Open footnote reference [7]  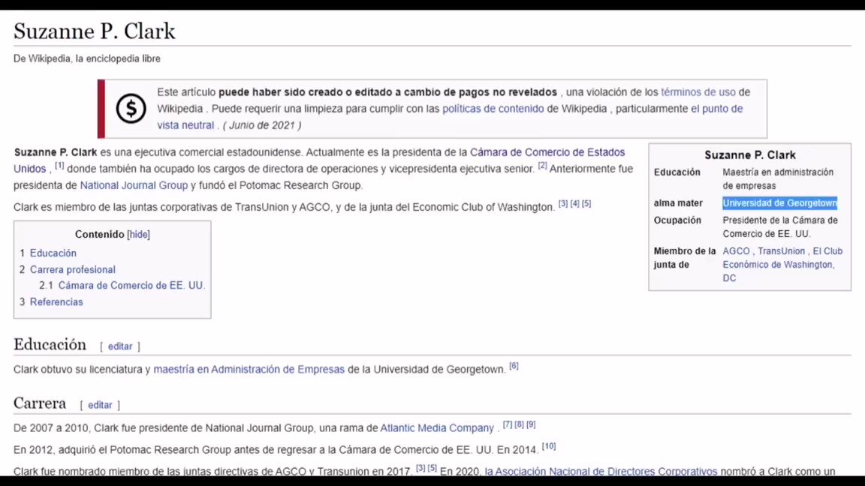tap(508, 424)
